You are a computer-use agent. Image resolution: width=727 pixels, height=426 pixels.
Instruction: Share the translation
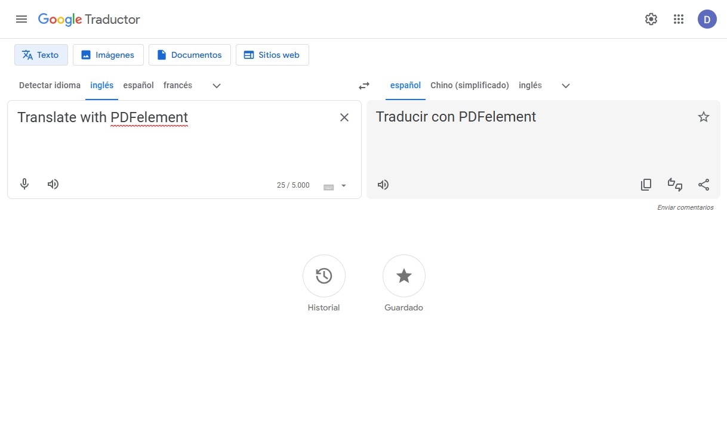point(704,185)
